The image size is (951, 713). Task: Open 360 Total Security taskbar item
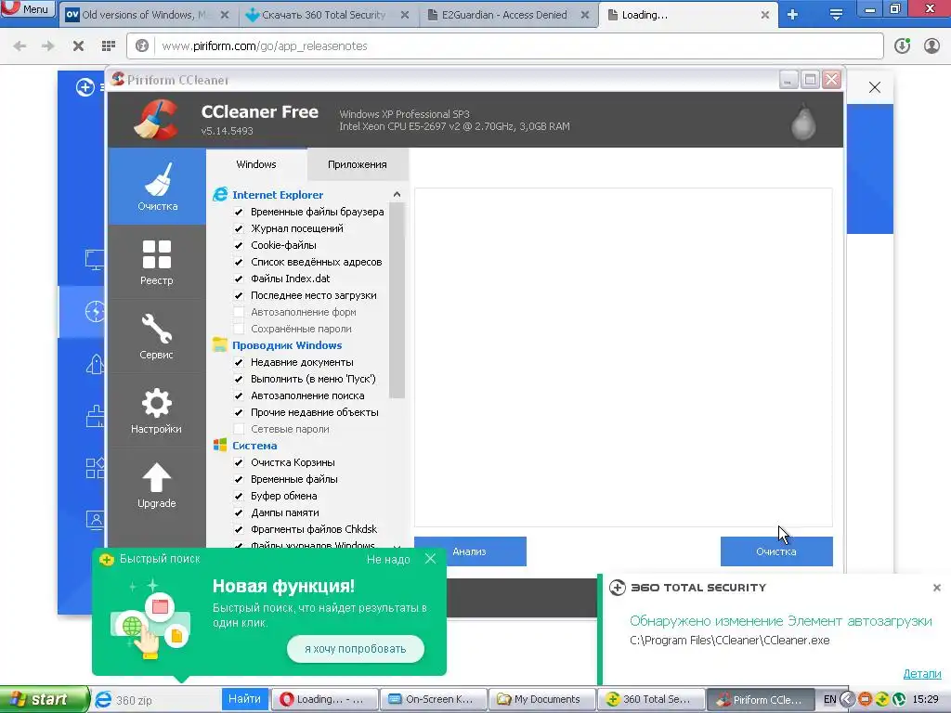[651, 699]
